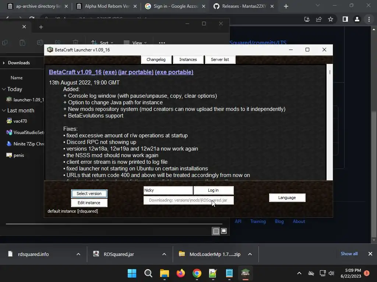Open the (exe portable) download link
377x282 pixels.
pyautogui.click(x=174, y=72)
